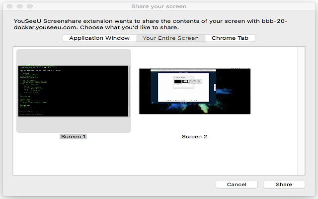Open the Chrome Tab option
The image size is (318, 199).
[230, 38]
